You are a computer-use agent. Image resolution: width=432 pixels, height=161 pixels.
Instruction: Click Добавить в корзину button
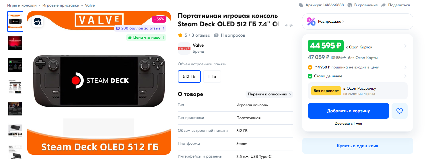[349, 111]
